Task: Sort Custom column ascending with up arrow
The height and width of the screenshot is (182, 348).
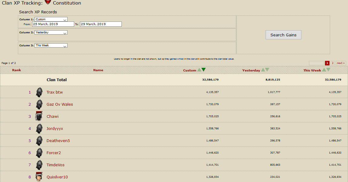Action: point(199,70)
